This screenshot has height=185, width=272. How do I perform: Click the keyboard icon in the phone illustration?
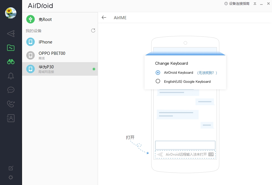pos(211,154)
